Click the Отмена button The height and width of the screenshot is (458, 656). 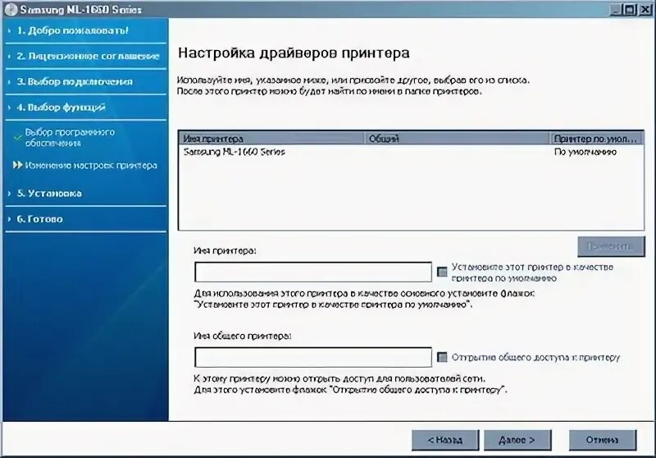click(603, 440)
